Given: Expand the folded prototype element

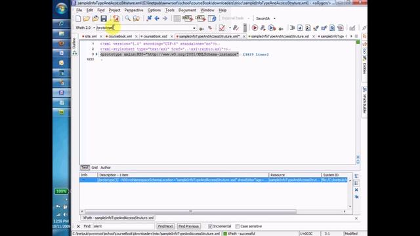Looking at the screenshot, I should click(x=96, y=54).
